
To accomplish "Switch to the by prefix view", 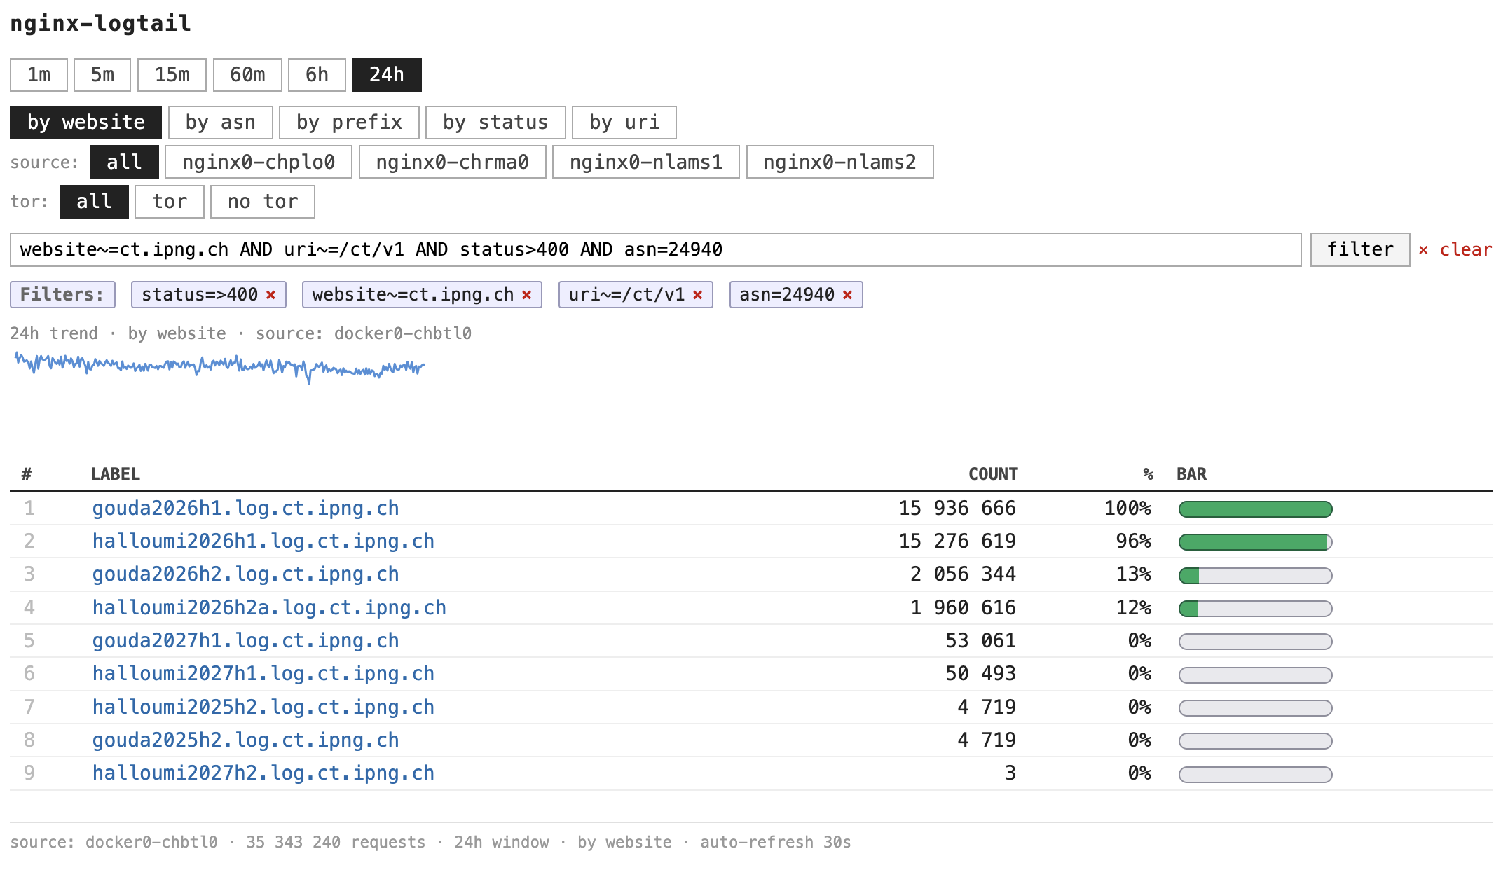I will [349, 122].
